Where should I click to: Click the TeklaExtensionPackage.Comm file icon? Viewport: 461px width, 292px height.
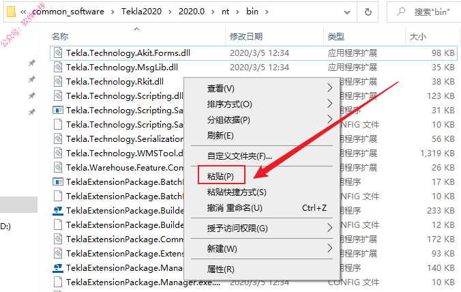pyautogui.click(x=58, y=239)
